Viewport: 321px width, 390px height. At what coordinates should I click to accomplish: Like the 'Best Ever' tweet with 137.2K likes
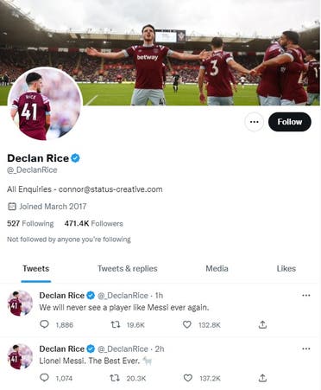(187, 378)
